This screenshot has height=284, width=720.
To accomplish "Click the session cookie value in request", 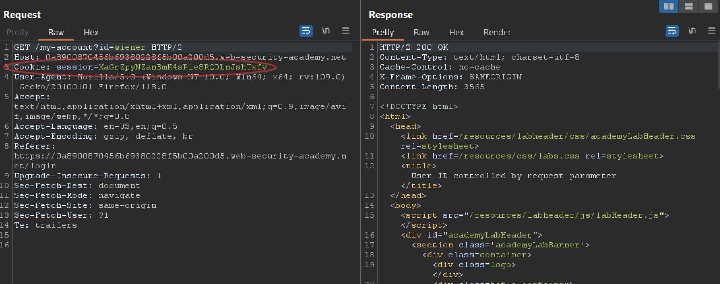I will pyautogui.click(x=183, y=67).
